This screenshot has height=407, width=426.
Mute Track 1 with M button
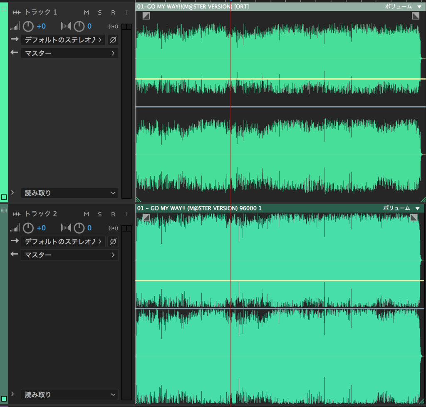(87, 12)
